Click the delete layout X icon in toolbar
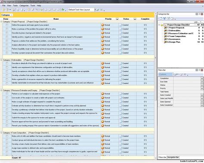Viewport: 204px width, 163px height. click(x=102, y=10)
